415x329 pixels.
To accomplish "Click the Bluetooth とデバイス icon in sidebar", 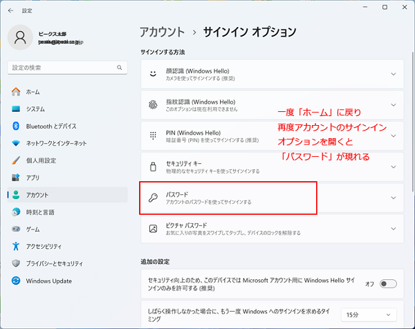I will pos(15,126).
